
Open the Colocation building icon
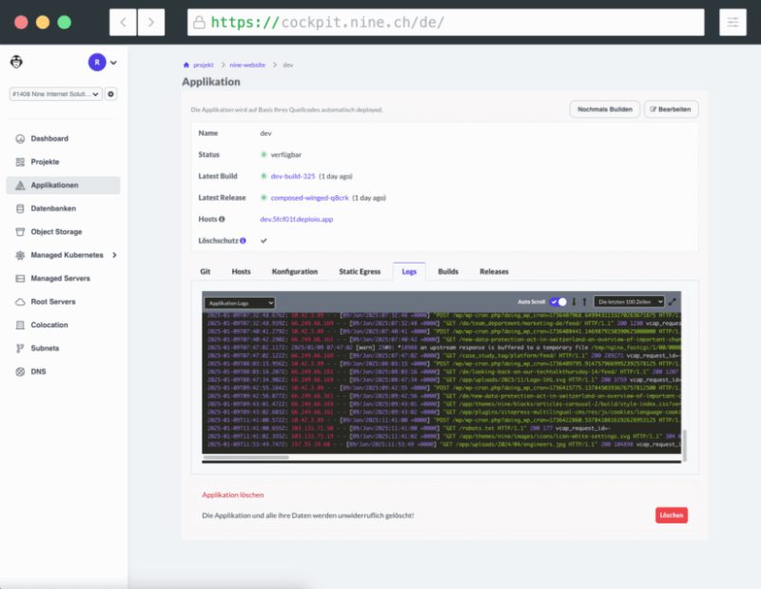point(20,324)
